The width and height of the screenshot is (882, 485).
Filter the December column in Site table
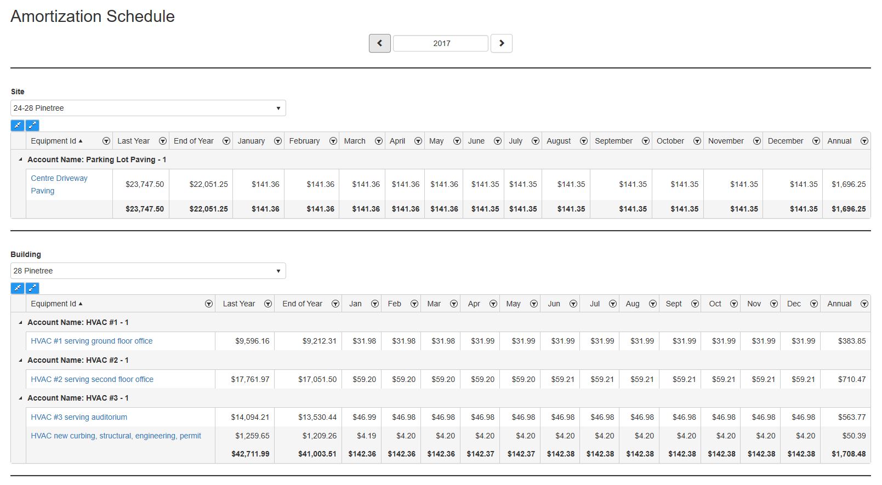coord(816,141)
